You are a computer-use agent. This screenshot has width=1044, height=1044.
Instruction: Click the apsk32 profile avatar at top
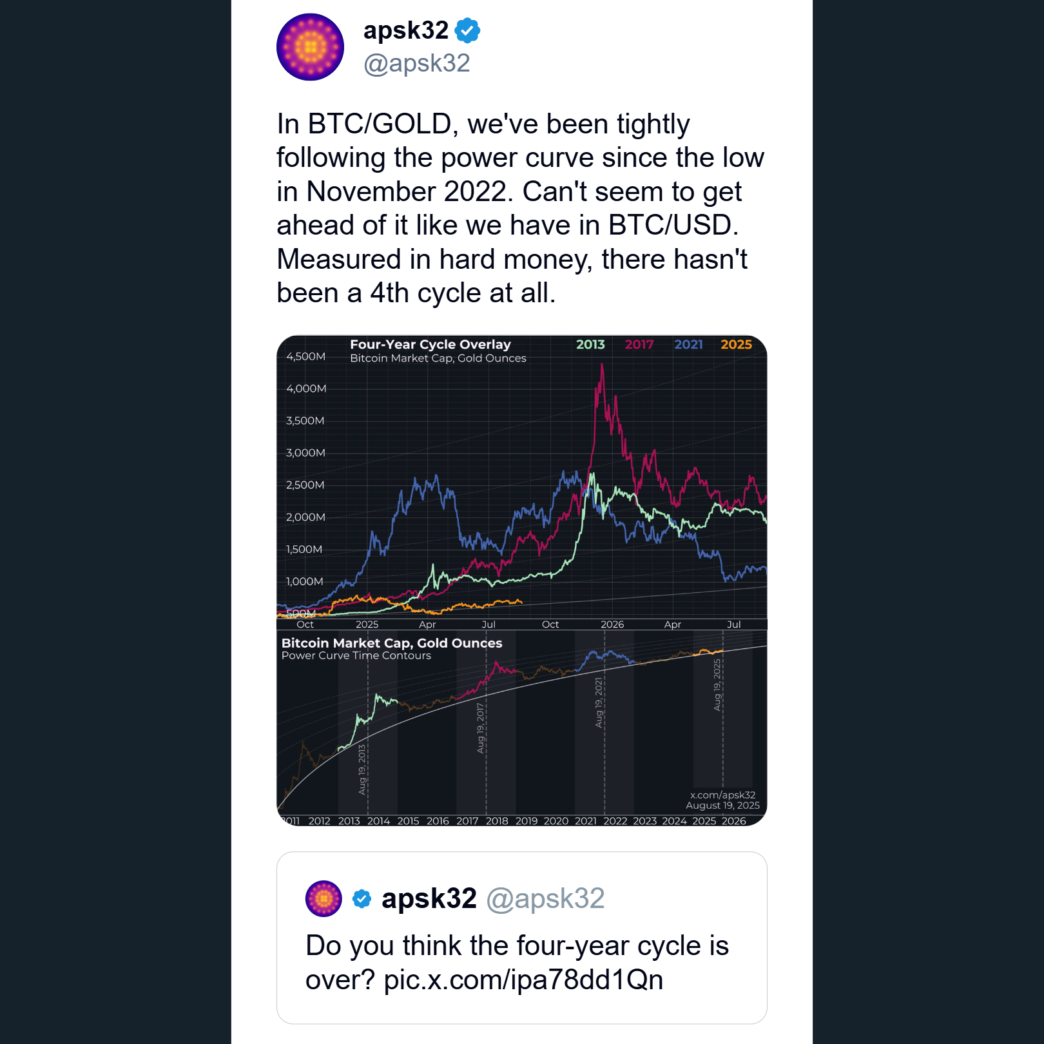click(310, 47)
